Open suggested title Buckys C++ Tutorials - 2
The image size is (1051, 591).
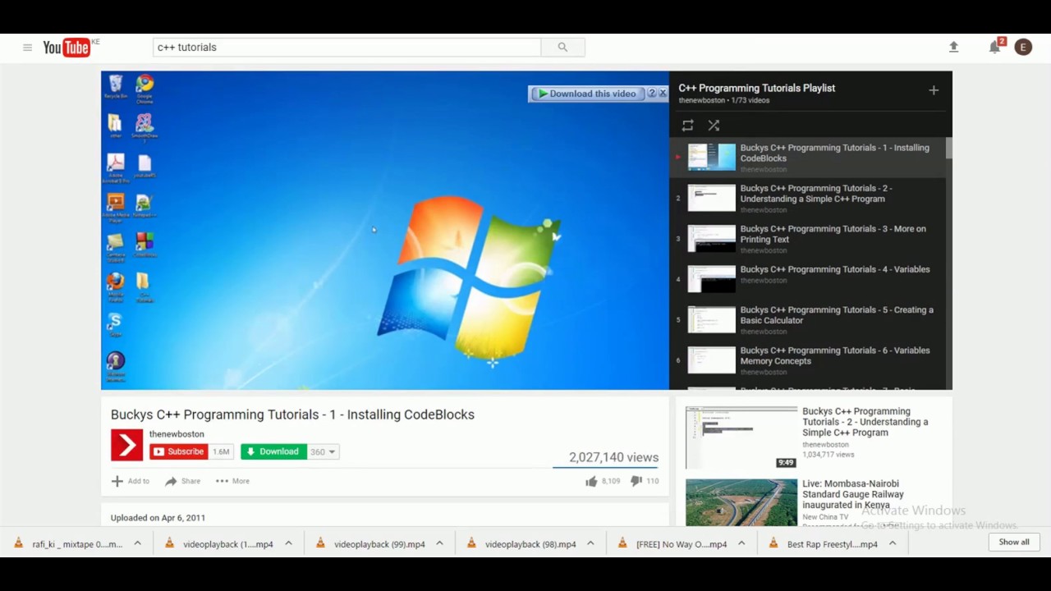tap(865, 422)
